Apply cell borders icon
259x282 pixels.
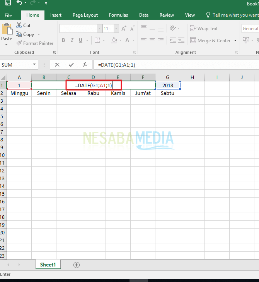click(x=97, y=40)
